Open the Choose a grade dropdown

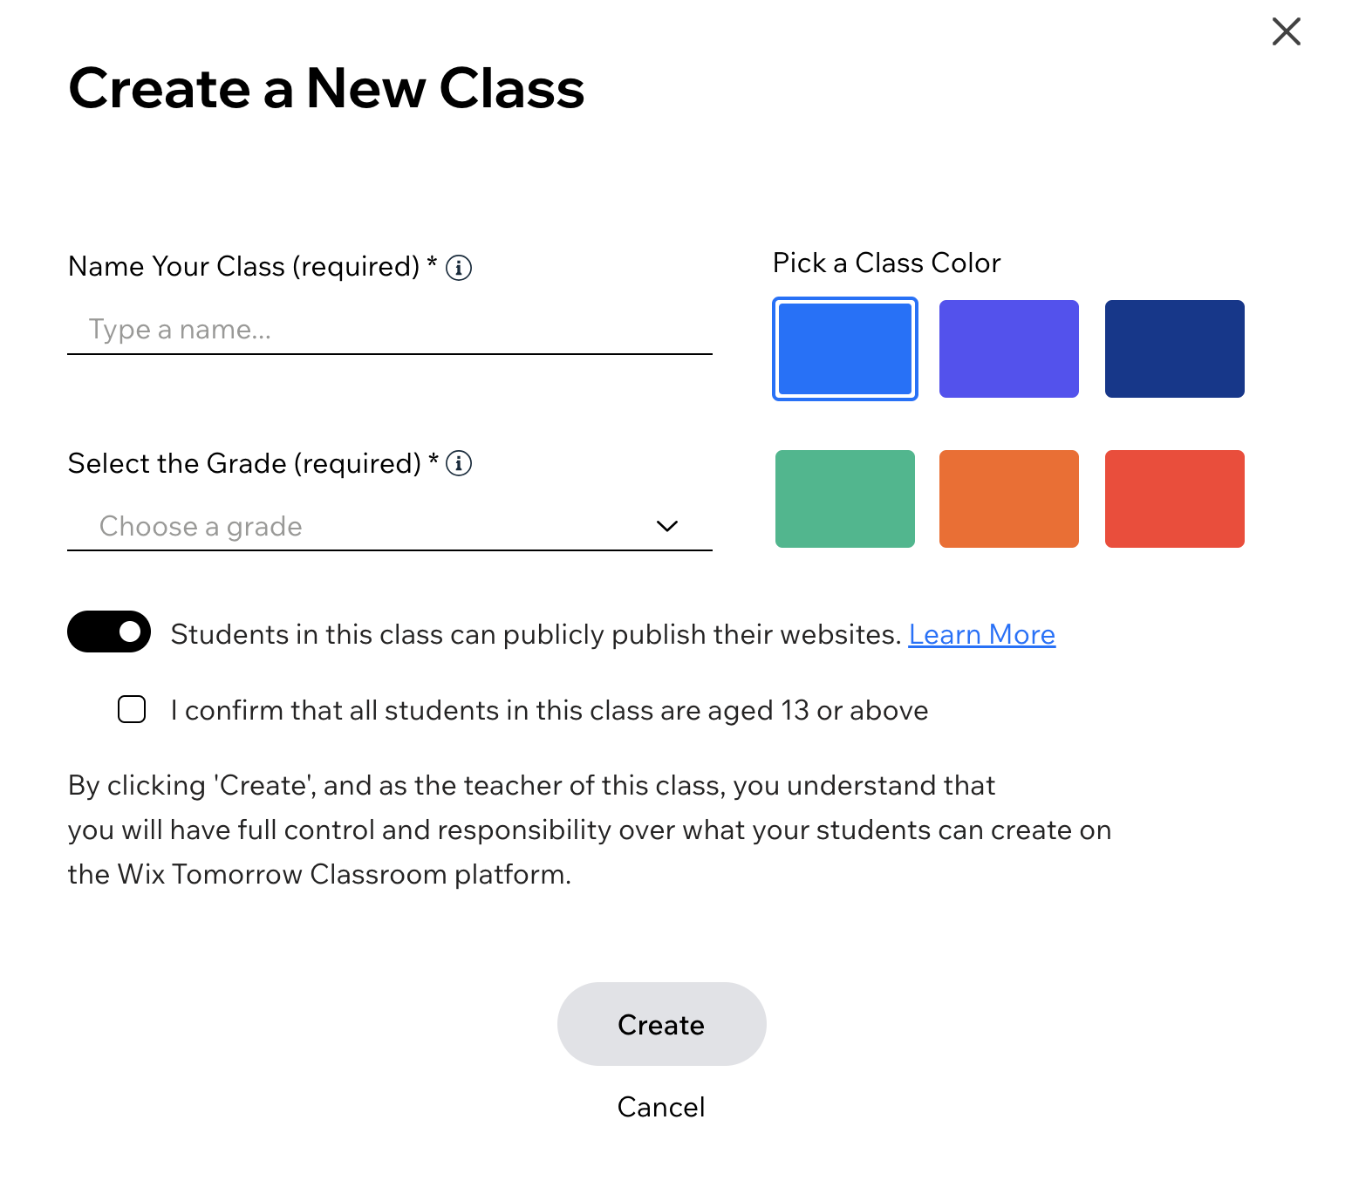tap(390, 526)
